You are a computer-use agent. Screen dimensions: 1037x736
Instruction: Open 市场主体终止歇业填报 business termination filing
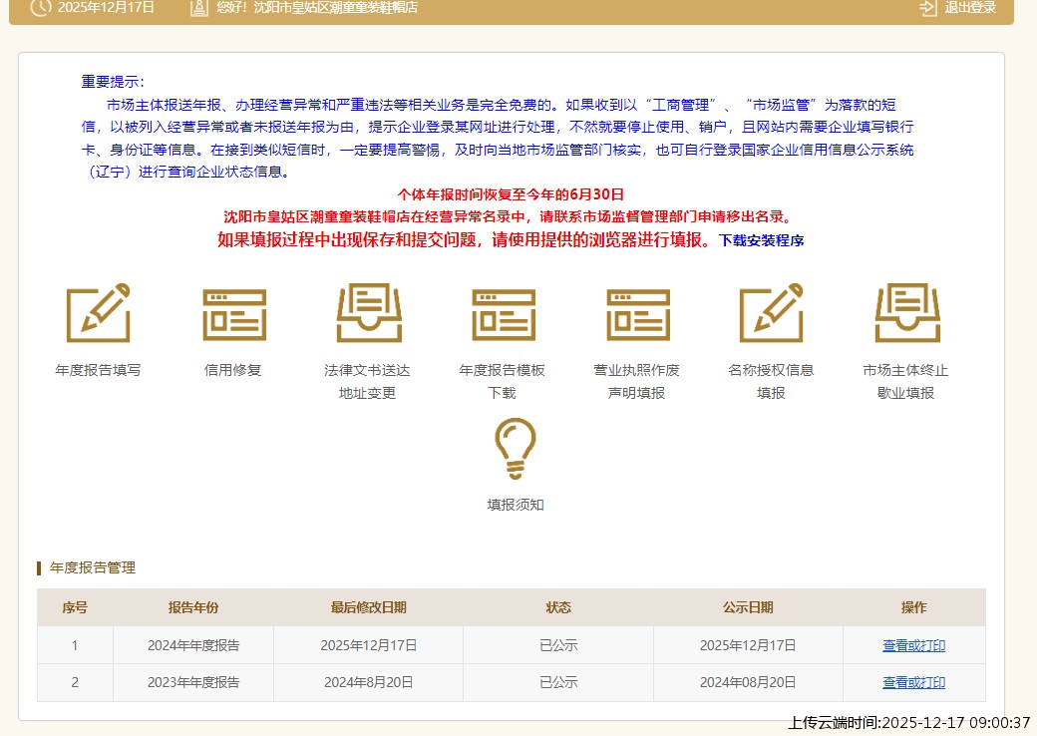coord(907,313)
